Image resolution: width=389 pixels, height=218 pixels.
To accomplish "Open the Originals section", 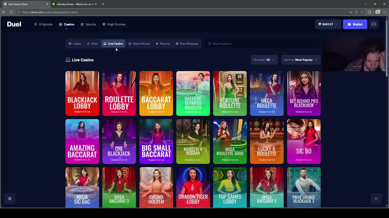I will (43, 24).
